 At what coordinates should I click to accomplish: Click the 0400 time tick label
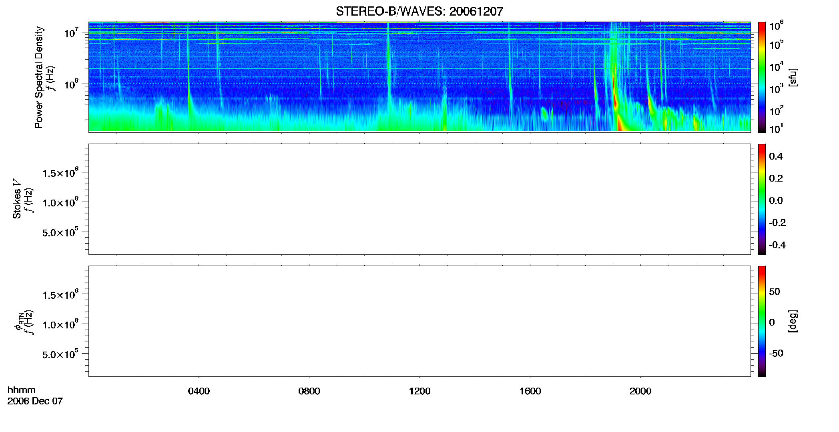199,391
